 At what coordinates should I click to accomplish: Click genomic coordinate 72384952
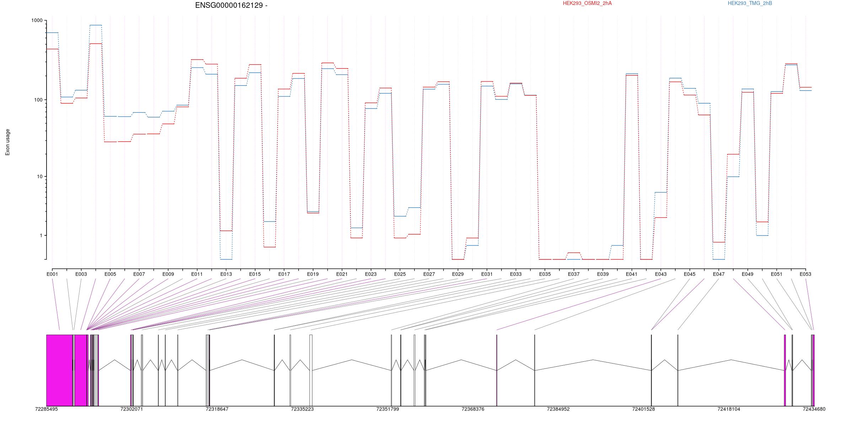tap(558, 409)
